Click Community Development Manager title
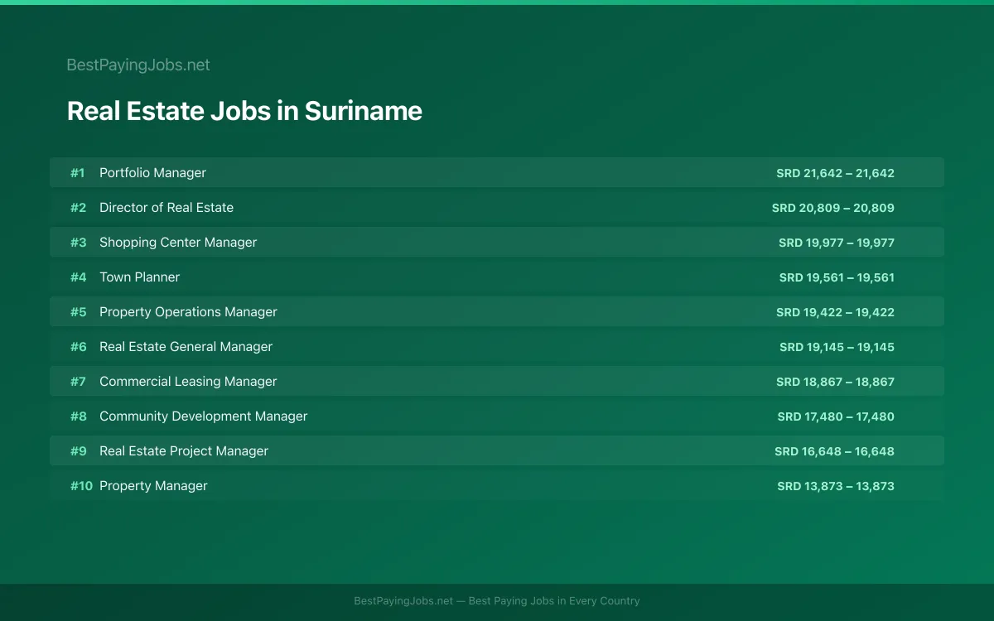The height and width of the screenshot is (621, 994). coord(203,416)
